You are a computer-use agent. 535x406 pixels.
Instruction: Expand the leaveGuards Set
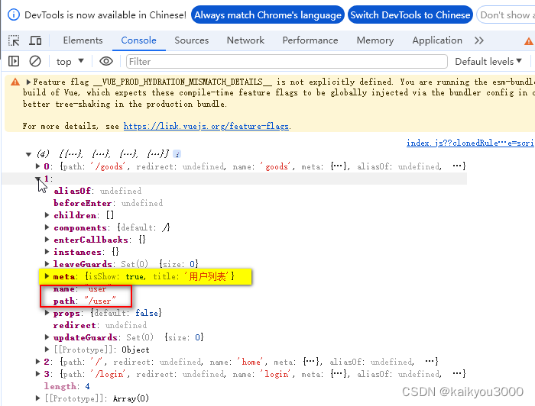(x=47, y=264)
